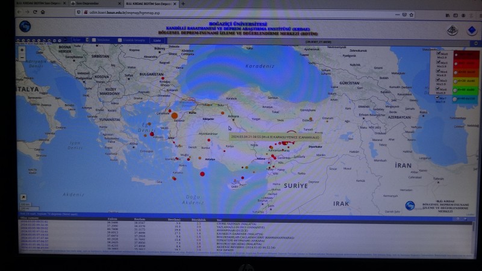Select the yellow depth range legend swatch
Image resolution: width=482 pixels, height=271 pixels.
pyautogui.click(x=465, y=80)
